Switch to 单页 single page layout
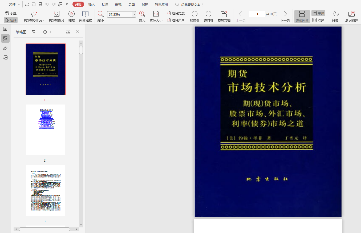Viewport: 361px width, 233px height. coord(318,13)
